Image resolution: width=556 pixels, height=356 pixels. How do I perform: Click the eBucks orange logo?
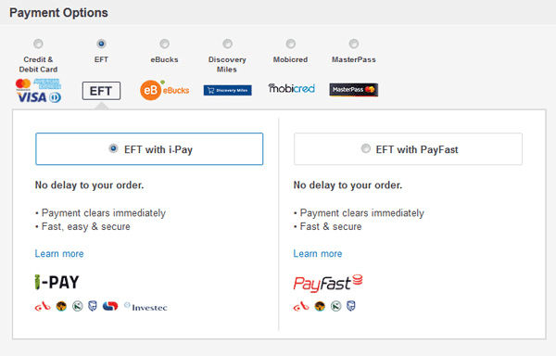(x=165, y=90)
